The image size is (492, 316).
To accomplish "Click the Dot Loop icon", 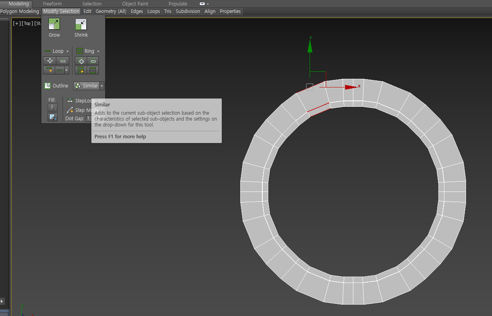I will point(59,70).
